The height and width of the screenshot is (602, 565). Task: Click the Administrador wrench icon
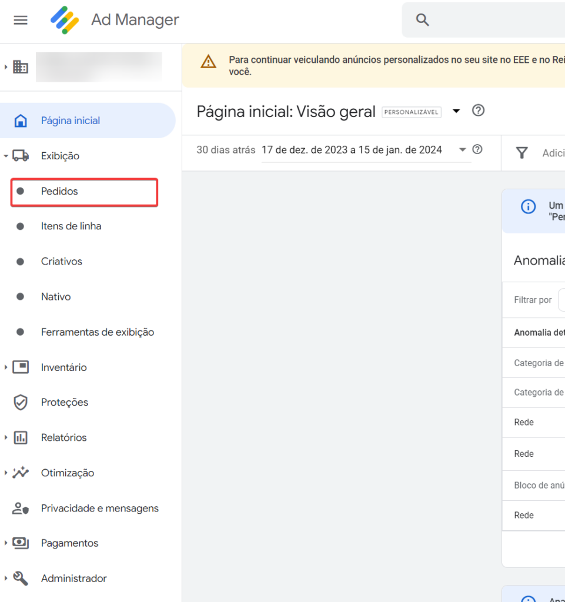click(21, 578)
